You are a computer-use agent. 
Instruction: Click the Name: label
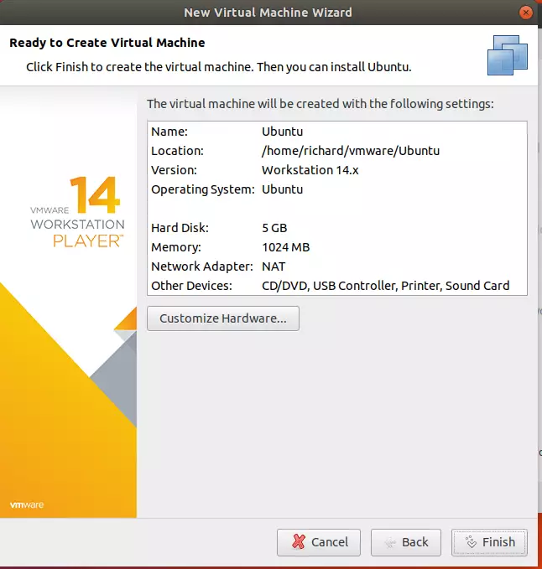point(169,132)
